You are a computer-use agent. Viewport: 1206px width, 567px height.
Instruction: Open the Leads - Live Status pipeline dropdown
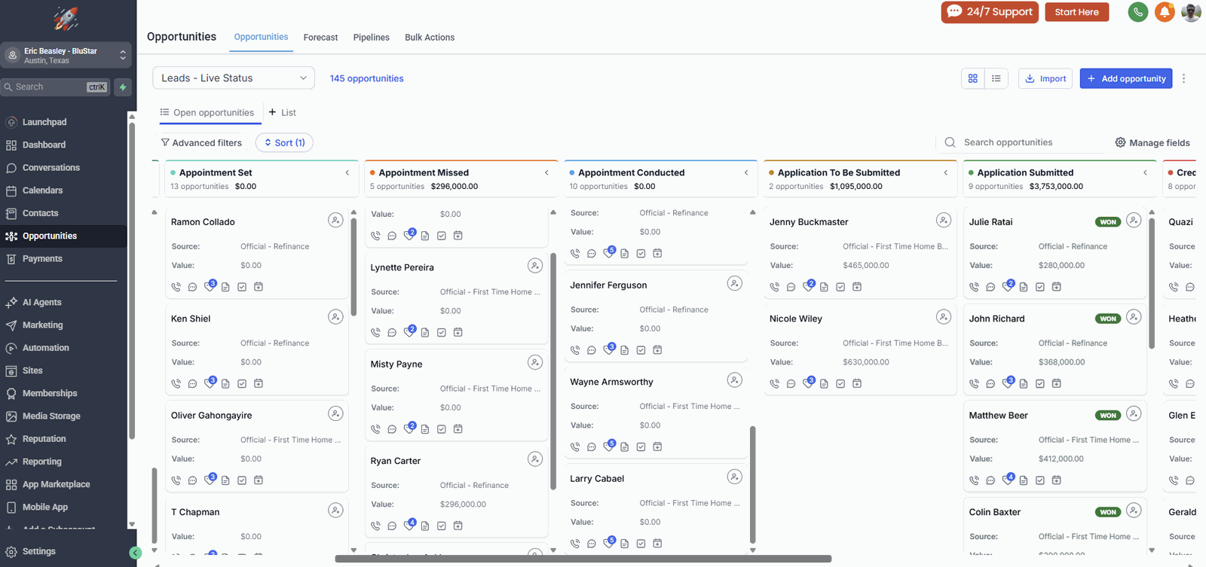234,78
